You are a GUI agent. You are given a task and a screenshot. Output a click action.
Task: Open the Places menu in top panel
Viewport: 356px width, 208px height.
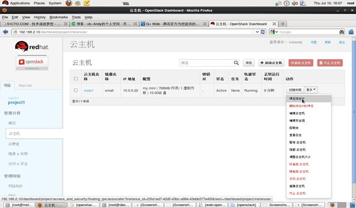(x=39, y=3)
